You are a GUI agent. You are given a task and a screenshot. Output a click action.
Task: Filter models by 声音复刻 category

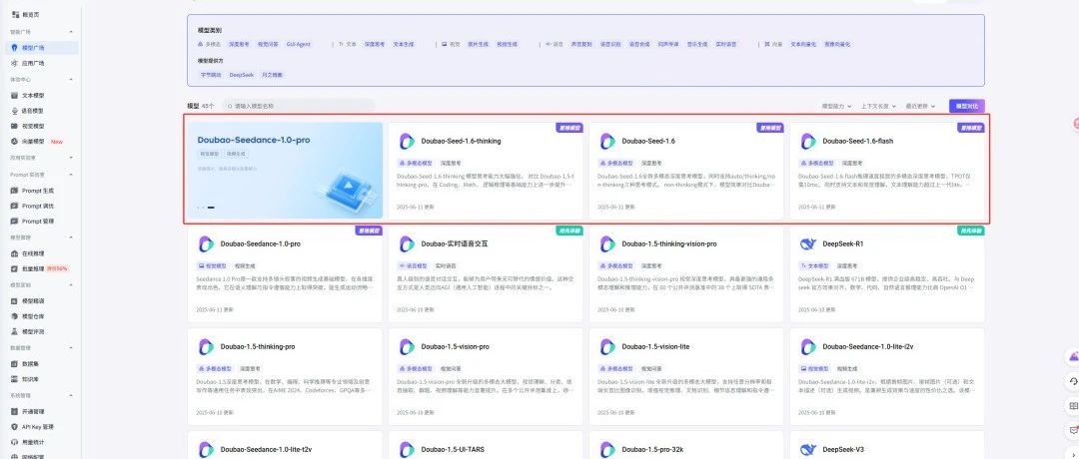click(581, 44)
